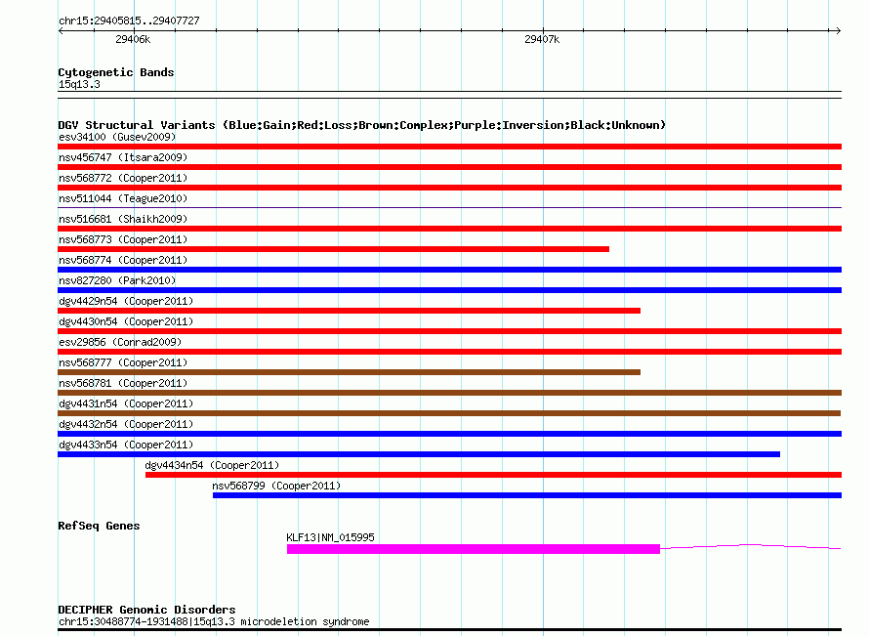This screenshot has width=869, height=636.
Task: Click the 15q13.3 cytogenetic band label
Action: [x=79, y=84]
